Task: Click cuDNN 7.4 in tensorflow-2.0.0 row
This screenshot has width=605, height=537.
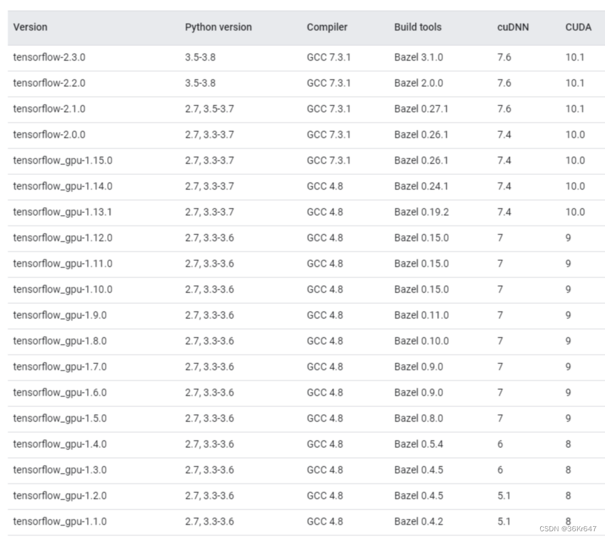Action: tap(504, 135)
